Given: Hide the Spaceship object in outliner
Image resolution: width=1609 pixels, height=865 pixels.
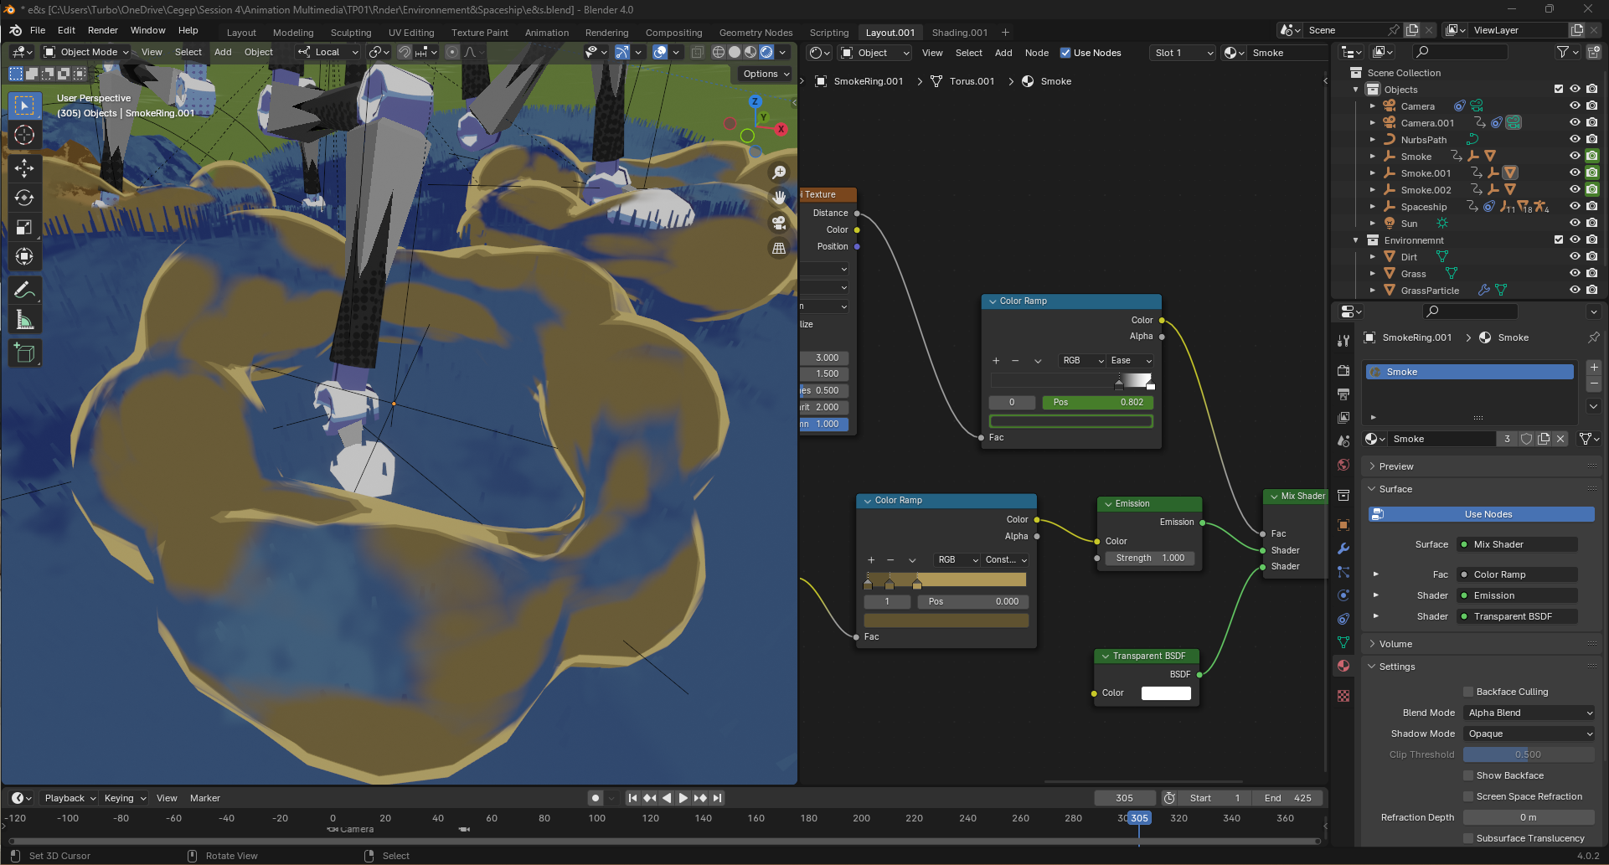Looking at the screenshot, I should 1575,207.
